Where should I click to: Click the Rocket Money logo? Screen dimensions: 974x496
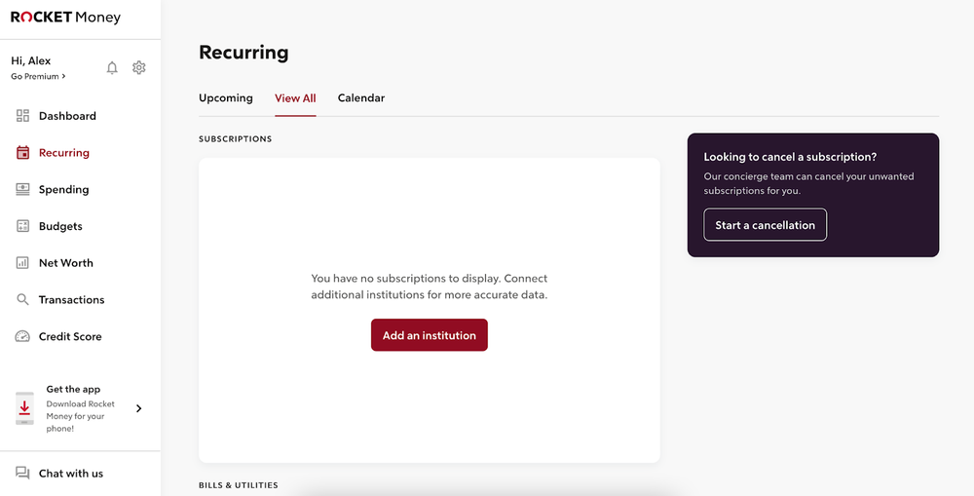(65, 18)
